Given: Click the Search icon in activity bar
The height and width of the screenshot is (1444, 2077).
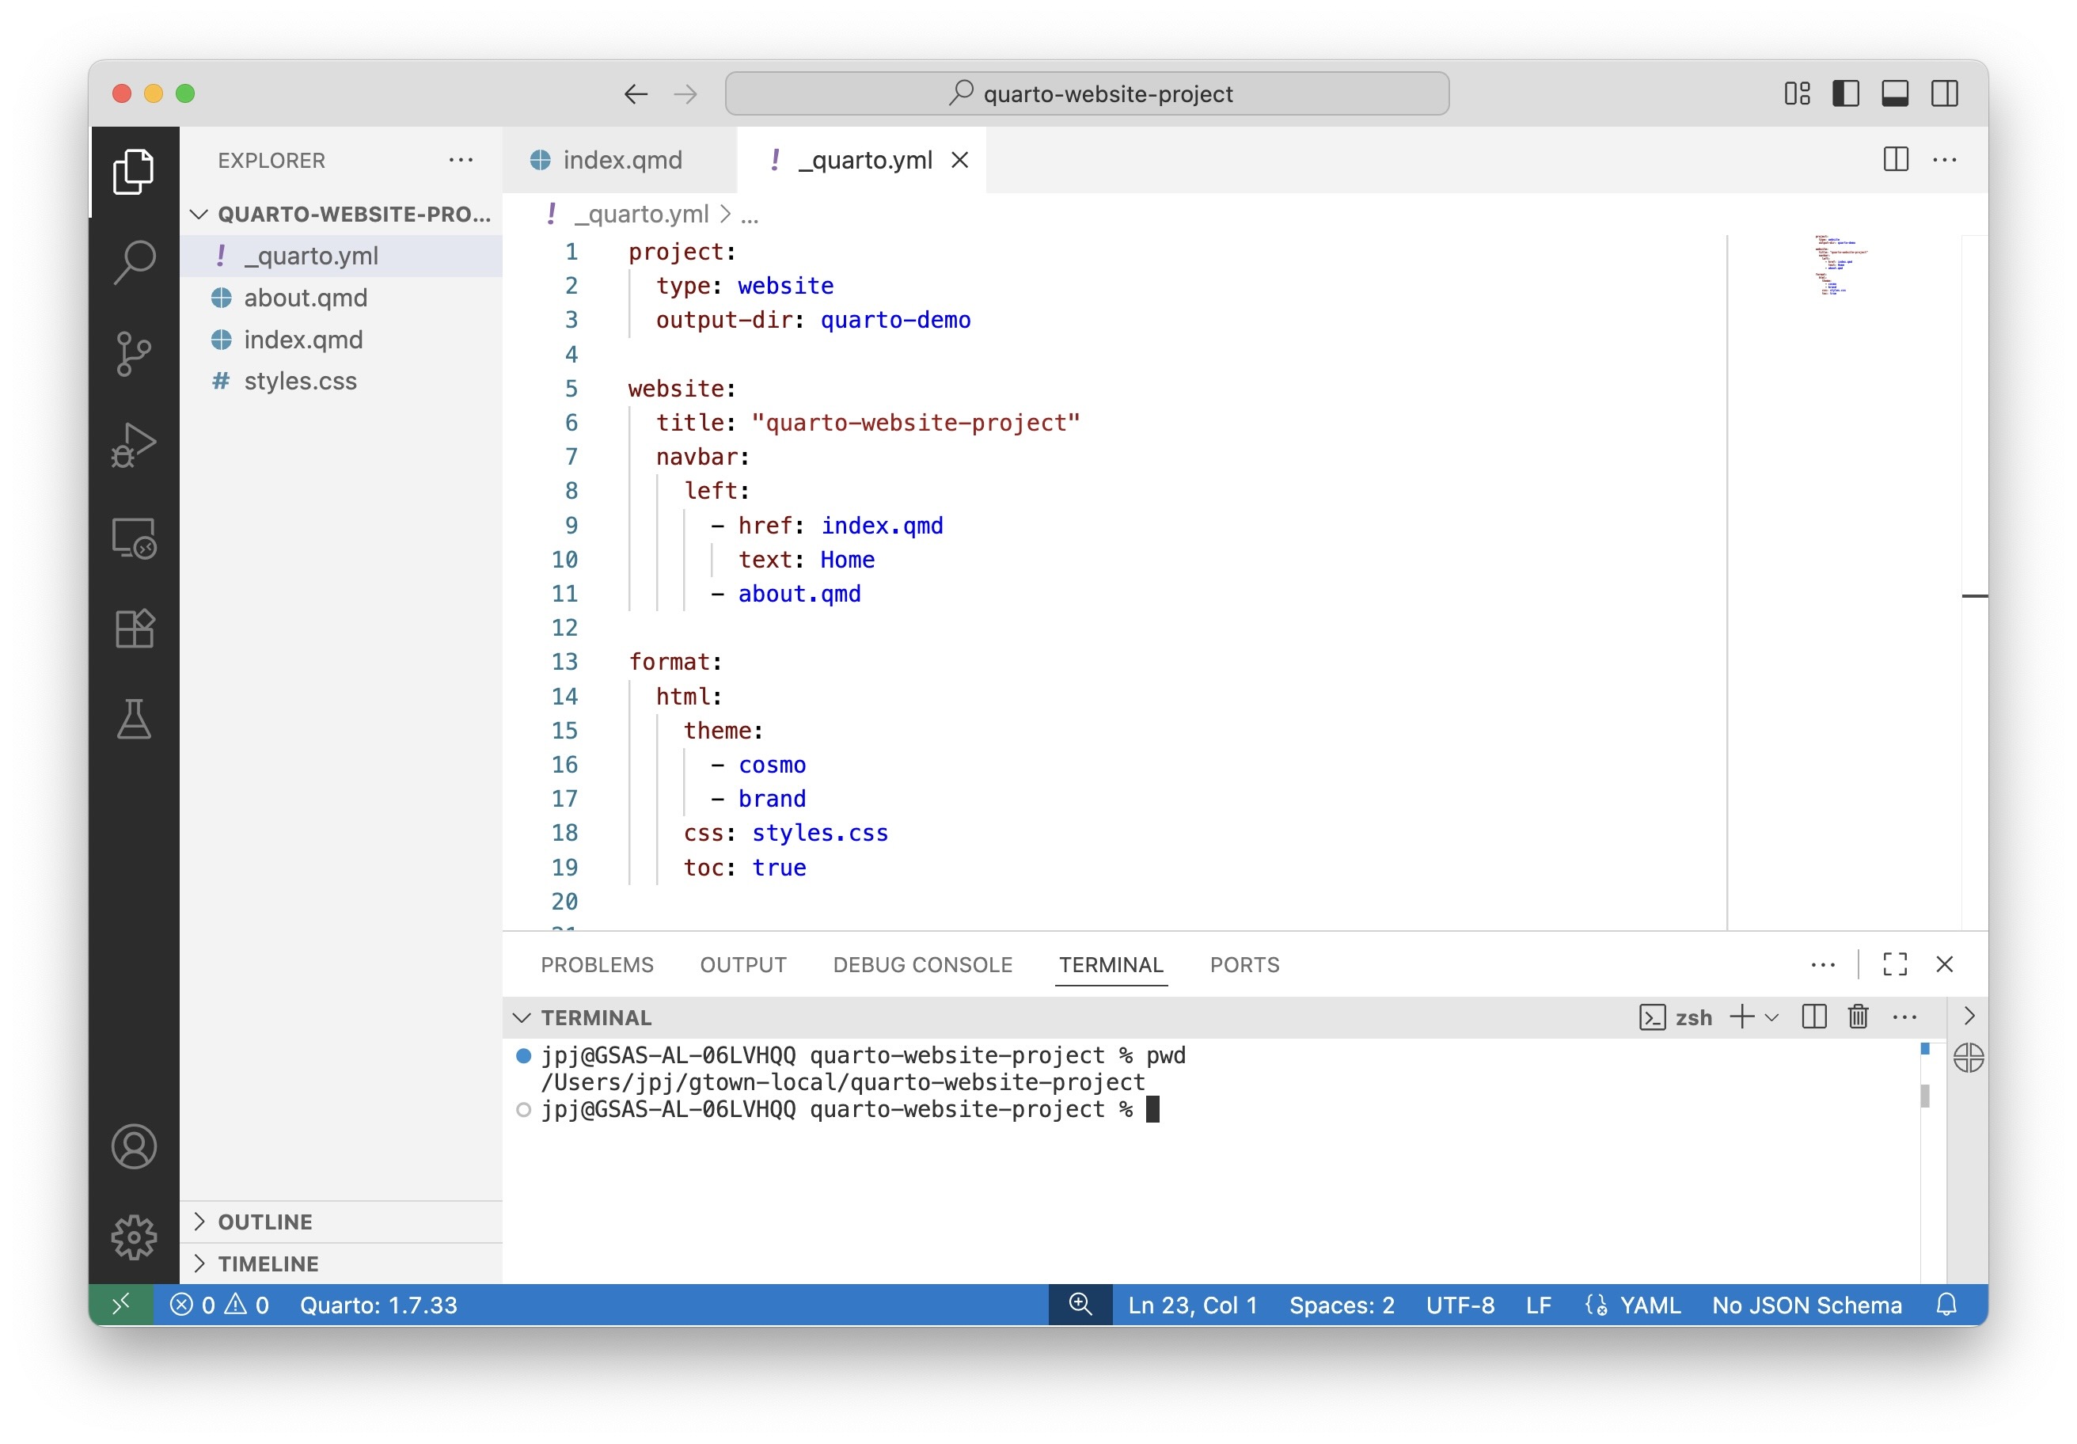Looking at the screenshot, I should (134, 261).
